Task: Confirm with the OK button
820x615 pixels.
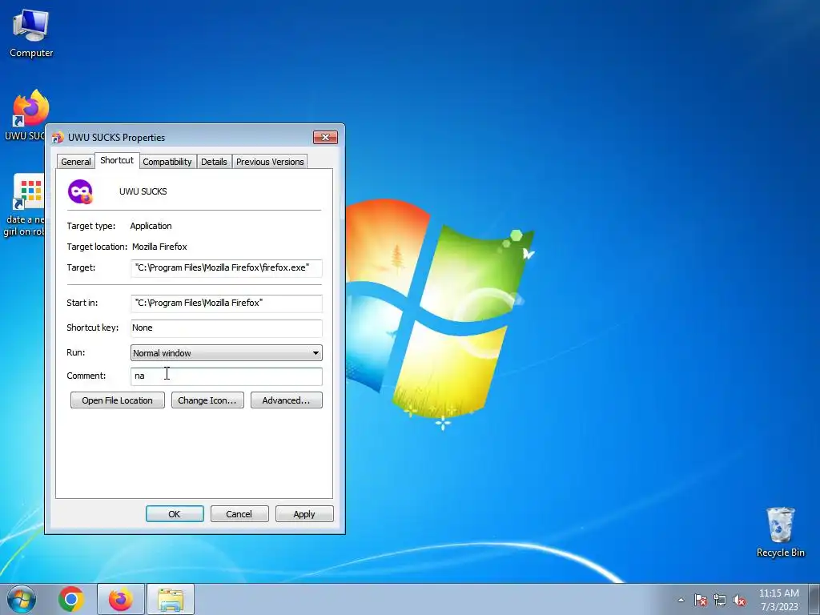Action: pyautogui.click(x=175, y=513)
